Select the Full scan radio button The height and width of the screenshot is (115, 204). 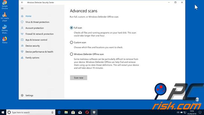coord(71,28)
